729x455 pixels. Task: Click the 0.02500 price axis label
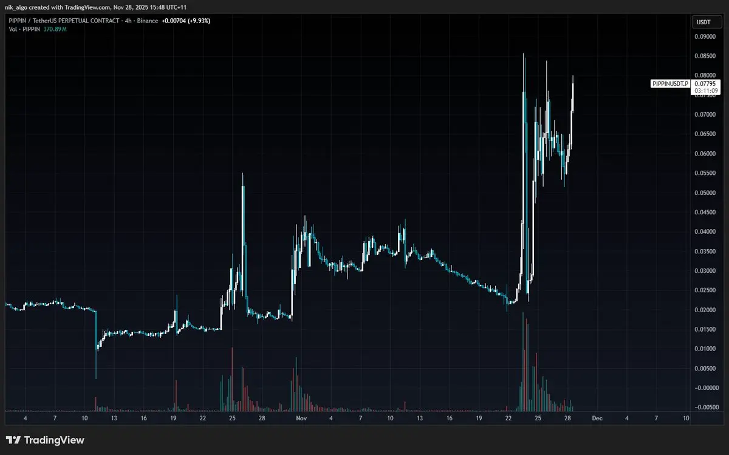tap(706, 290)
